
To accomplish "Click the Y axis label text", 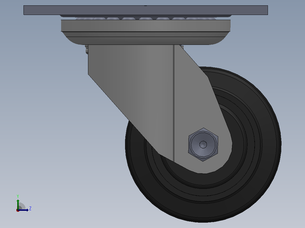I will (x=18, y=196).
